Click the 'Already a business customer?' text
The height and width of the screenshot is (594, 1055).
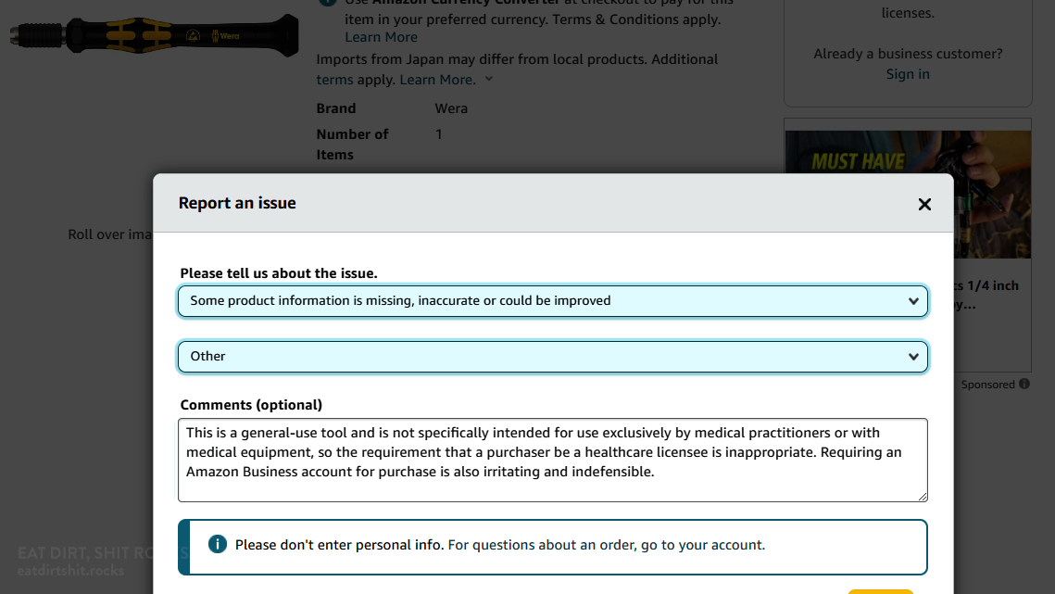[x=908, y=54]
